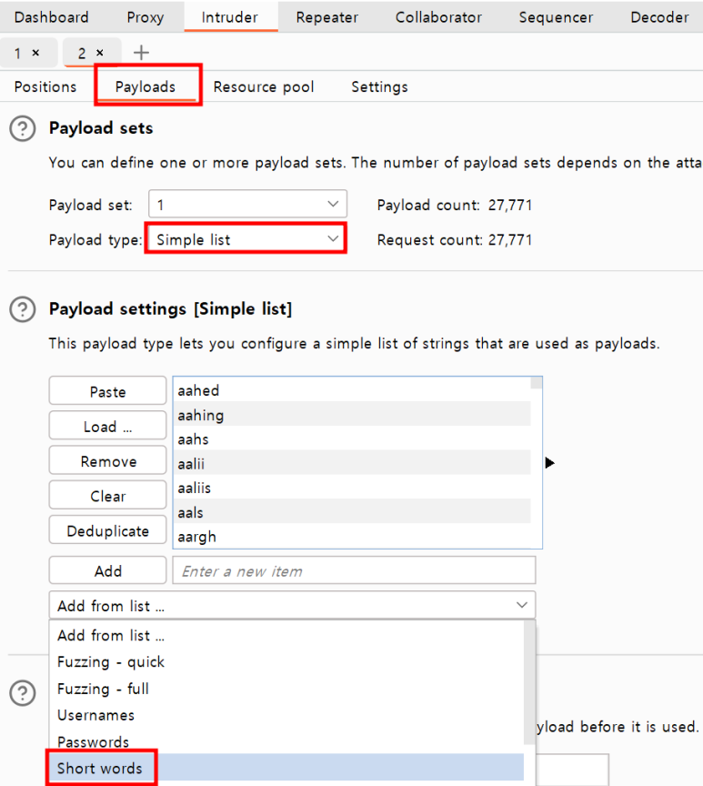Image resolution: width=703 pixels, height=786 pixels.
Task: Click the Payload sets help icon
Action: point(22,129)
